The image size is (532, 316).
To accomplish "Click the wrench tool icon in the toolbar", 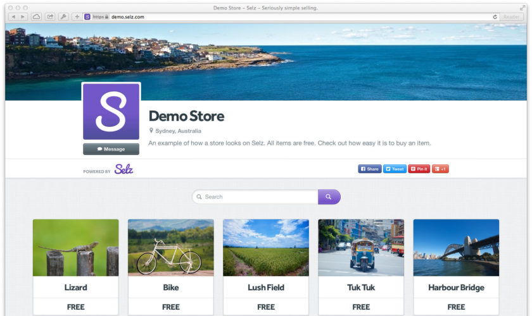I will point(63,16).
